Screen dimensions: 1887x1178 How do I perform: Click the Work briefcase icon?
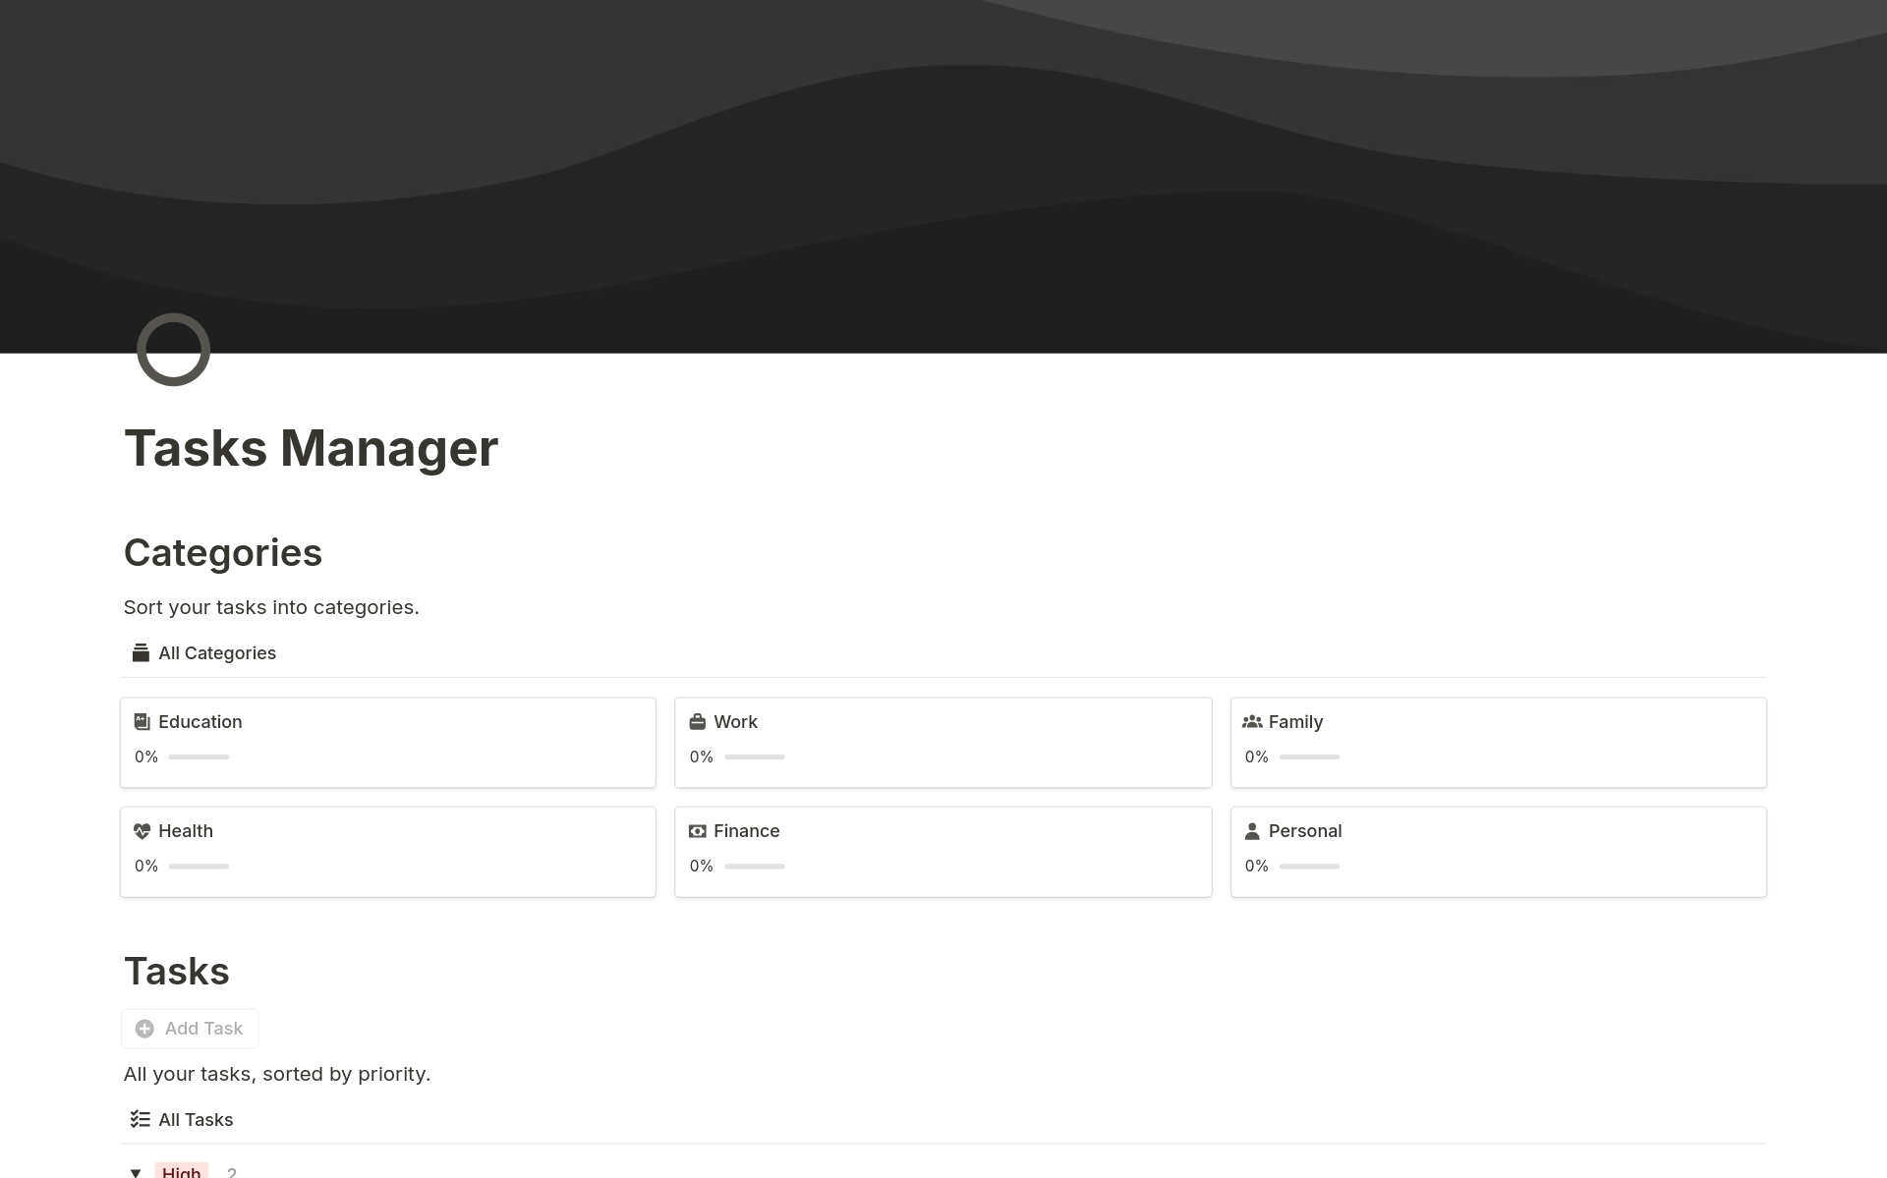[x=697, y=722]
